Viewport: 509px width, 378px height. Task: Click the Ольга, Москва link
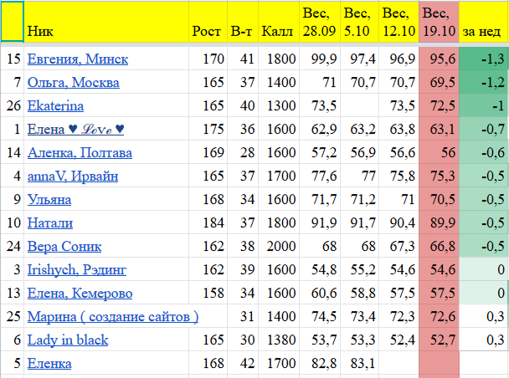(73, 83)
